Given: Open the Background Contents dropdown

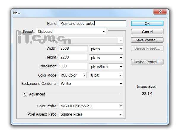Looking at the screenshot, I should pos(91,84).
